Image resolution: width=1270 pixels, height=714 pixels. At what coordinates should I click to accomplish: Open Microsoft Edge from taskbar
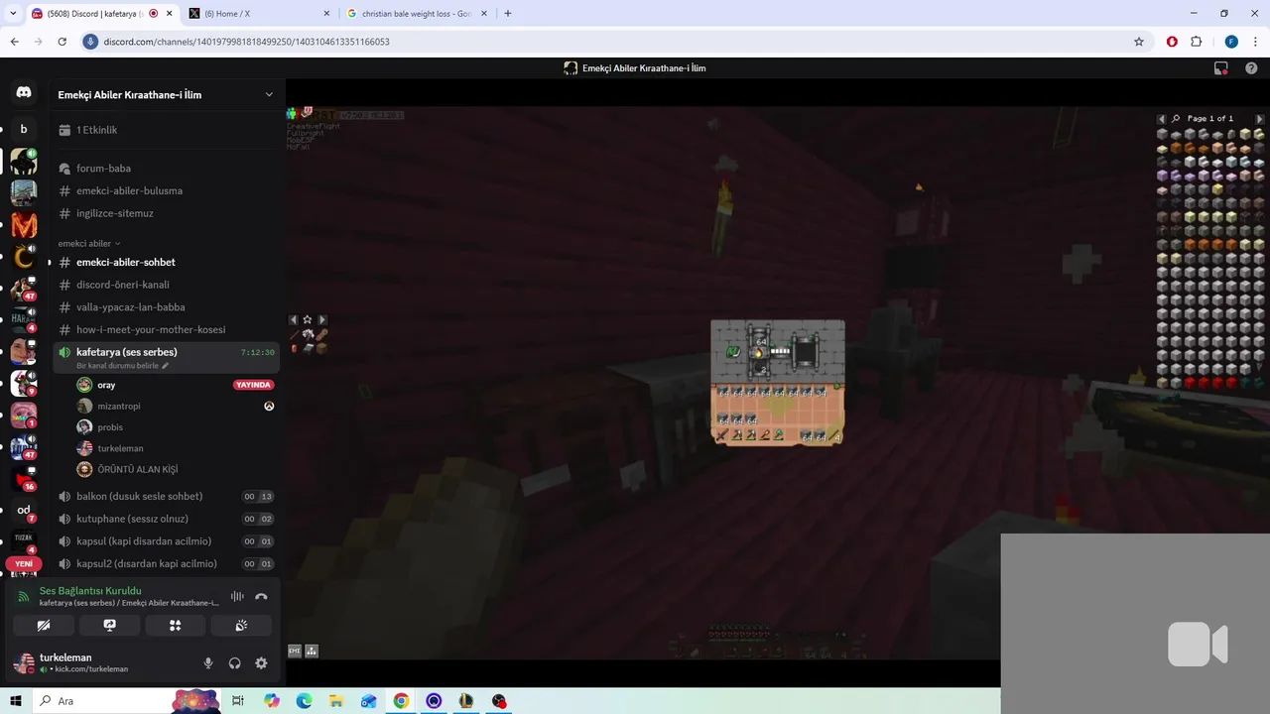coord(305,701)
